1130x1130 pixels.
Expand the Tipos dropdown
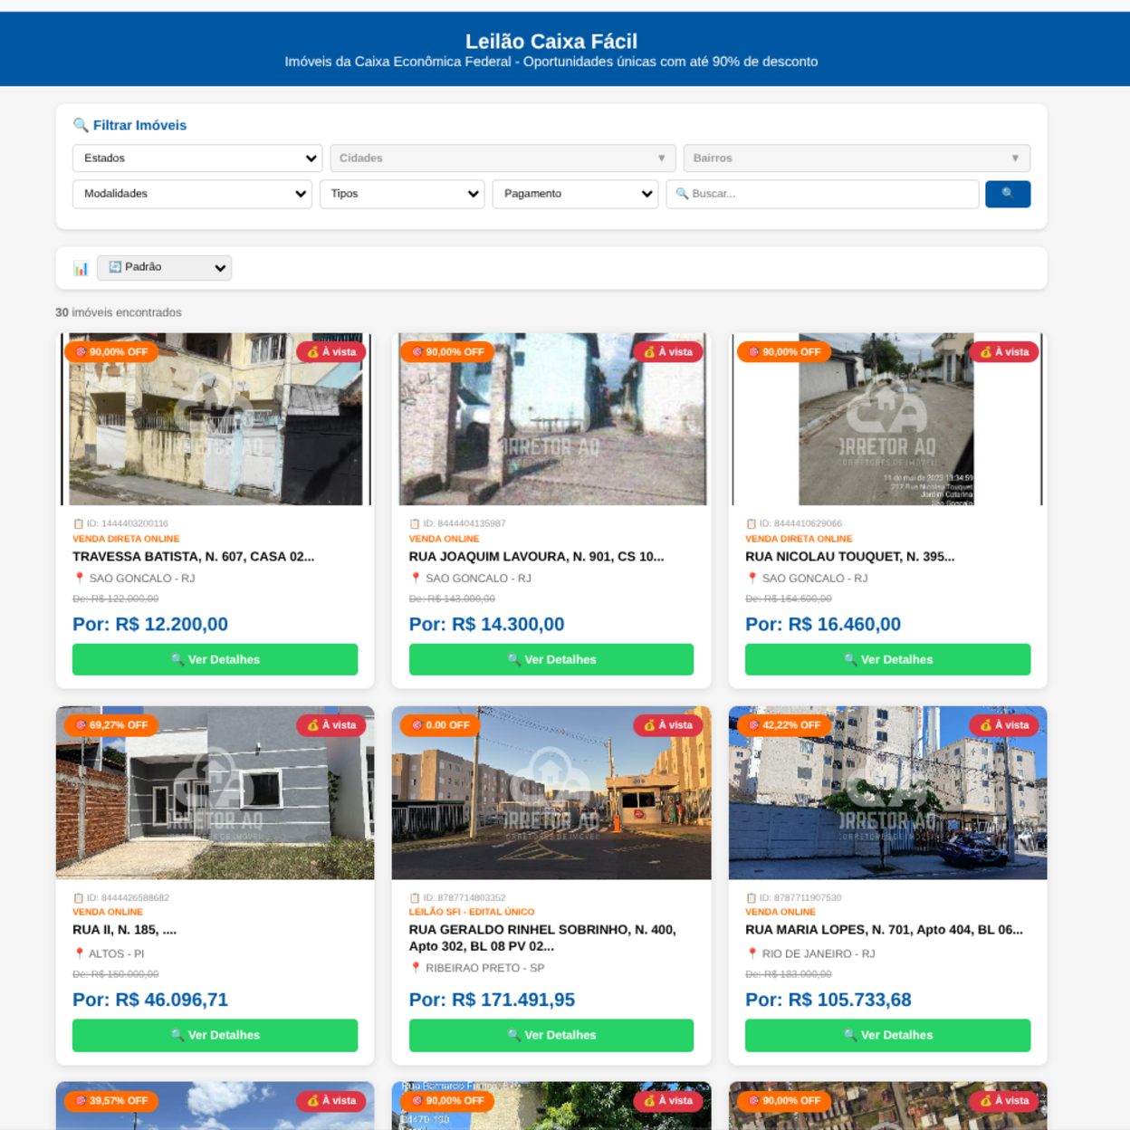coord(402,194)
